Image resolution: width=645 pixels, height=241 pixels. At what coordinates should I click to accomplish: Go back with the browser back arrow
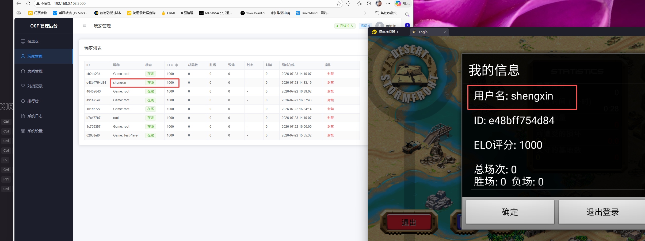[18, 3]
